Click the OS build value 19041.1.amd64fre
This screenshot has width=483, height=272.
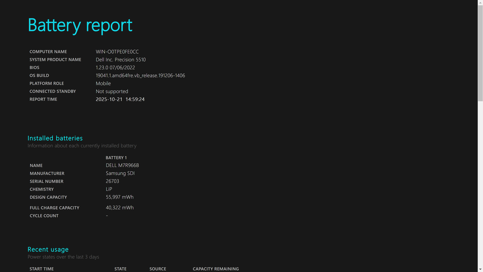coord(140,76)
